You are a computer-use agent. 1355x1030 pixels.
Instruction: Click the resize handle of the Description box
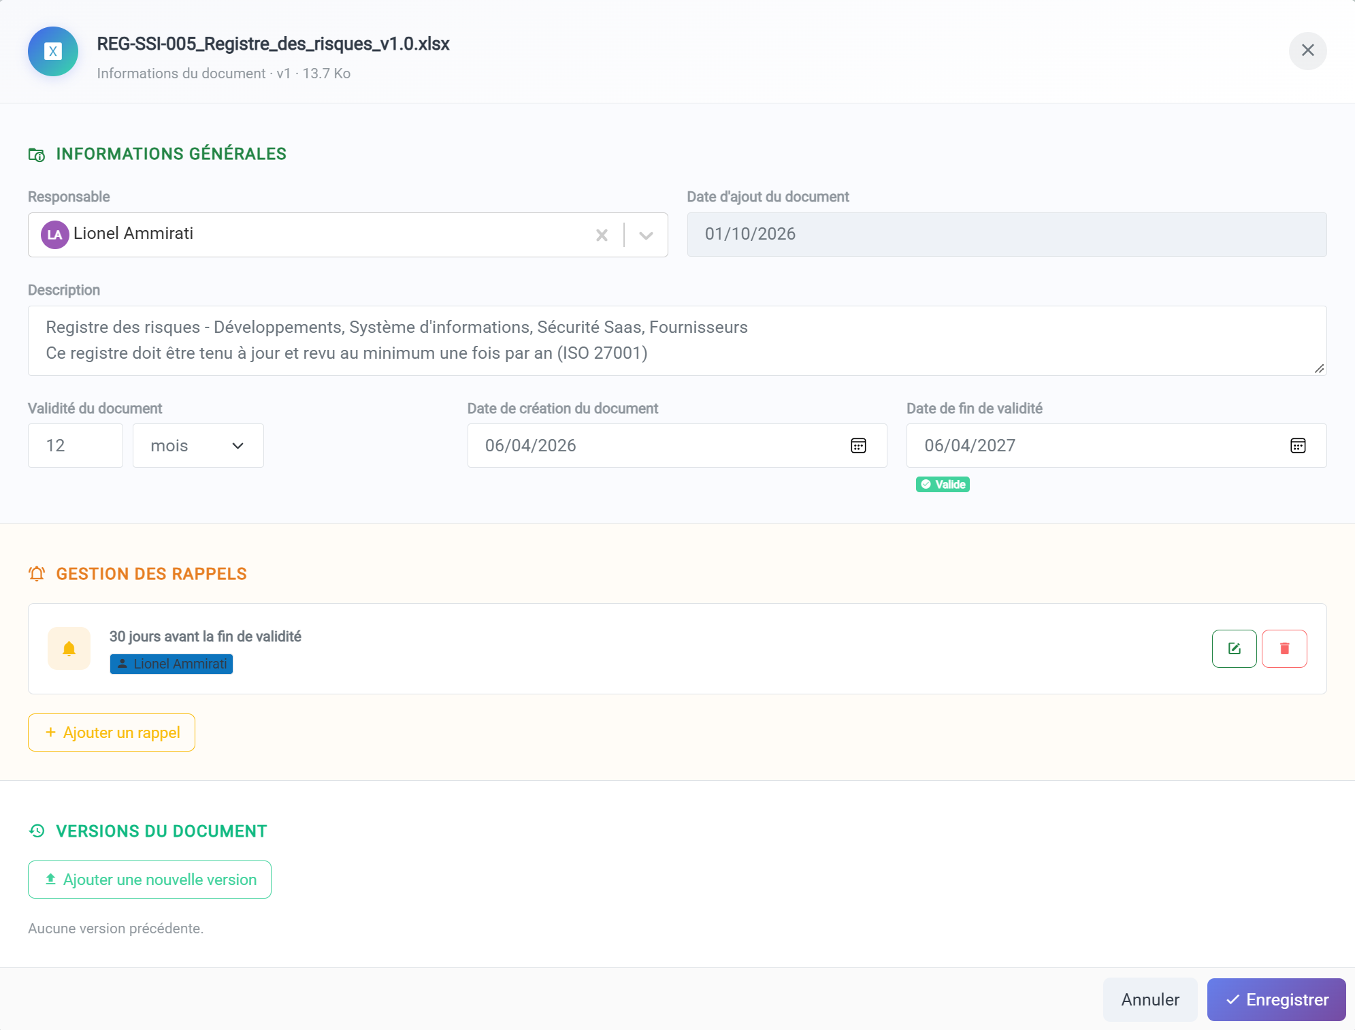1319,368
